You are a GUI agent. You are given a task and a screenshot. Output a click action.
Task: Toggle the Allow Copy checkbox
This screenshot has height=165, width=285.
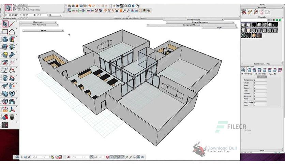click(x=256, y=74)
